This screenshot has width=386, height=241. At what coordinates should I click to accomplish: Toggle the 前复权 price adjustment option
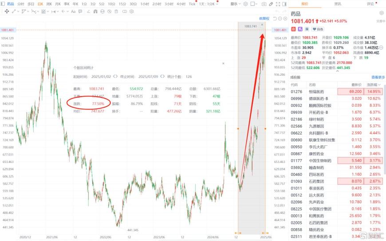pos(264,19)
